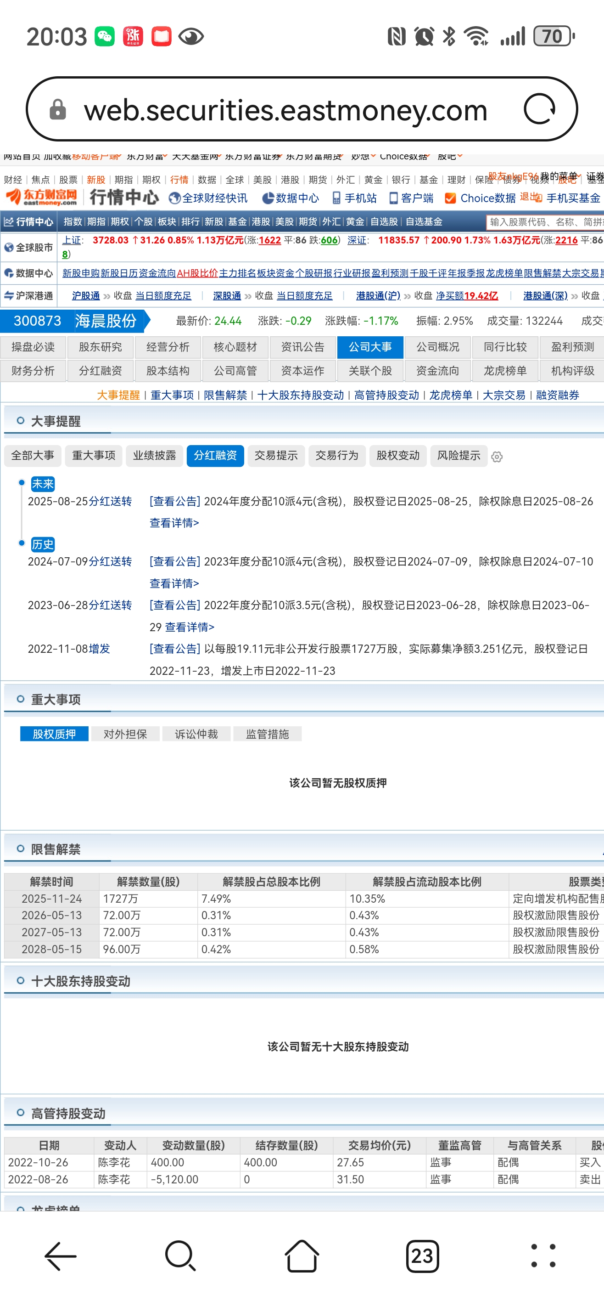
Task: Select the 交易提示 filter
Action: 276,456
